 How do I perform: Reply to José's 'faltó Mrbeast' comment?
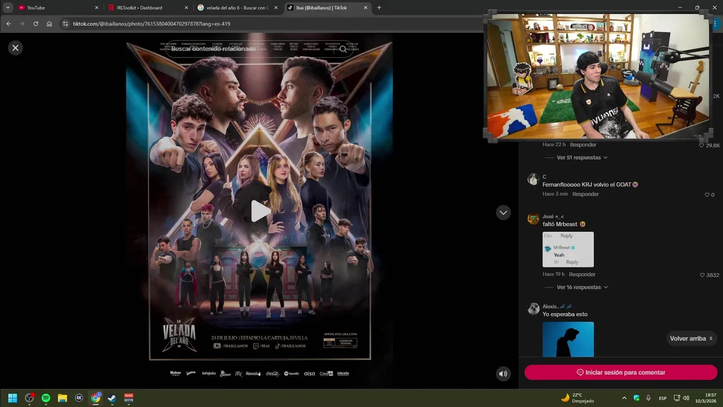582,274
